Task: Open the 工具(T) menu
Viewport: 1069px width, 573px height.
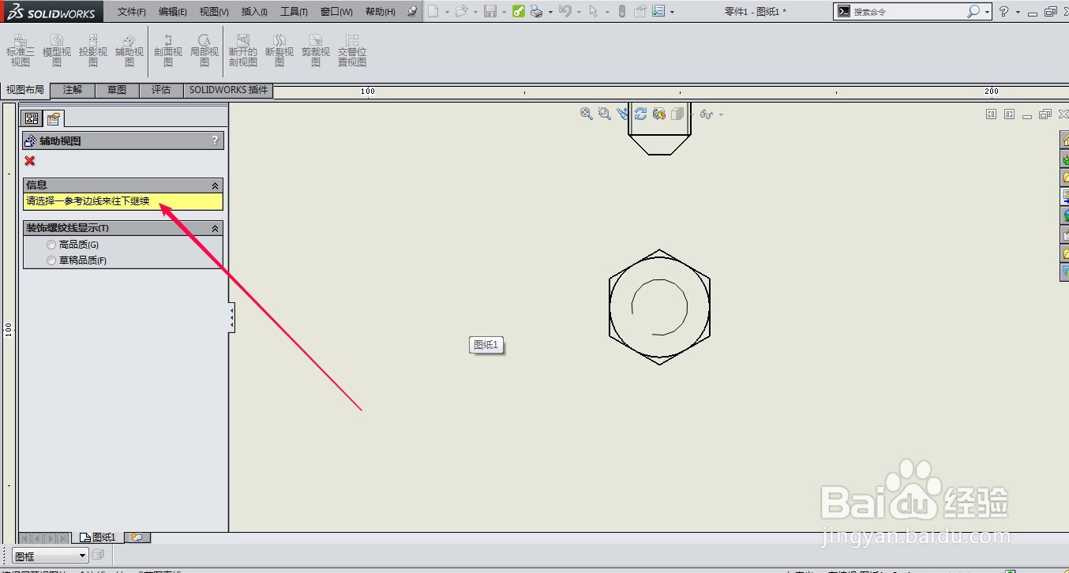Action: (294, 12)
